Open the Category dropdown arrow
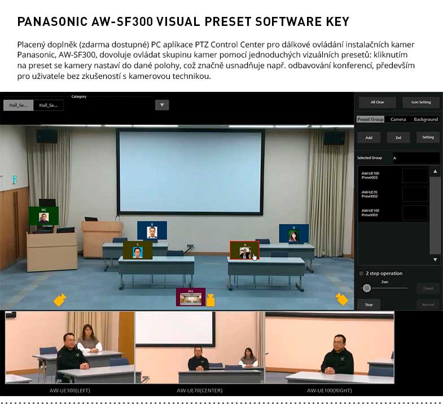Image resolution: width=443 pixels, height=404 pixels. click(x=162, y=105)
